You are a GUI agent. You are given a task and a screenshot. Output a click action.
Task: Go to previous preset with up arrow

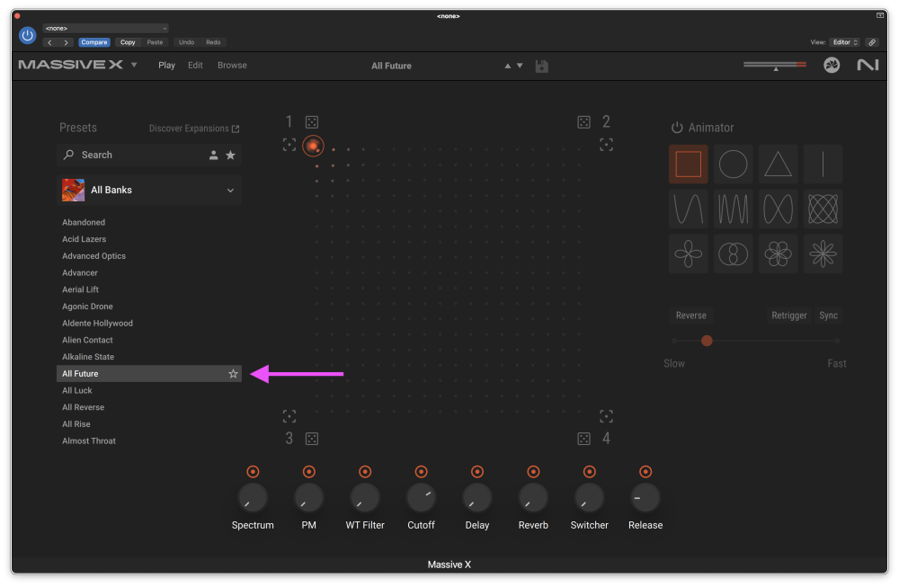click(507, 66)
